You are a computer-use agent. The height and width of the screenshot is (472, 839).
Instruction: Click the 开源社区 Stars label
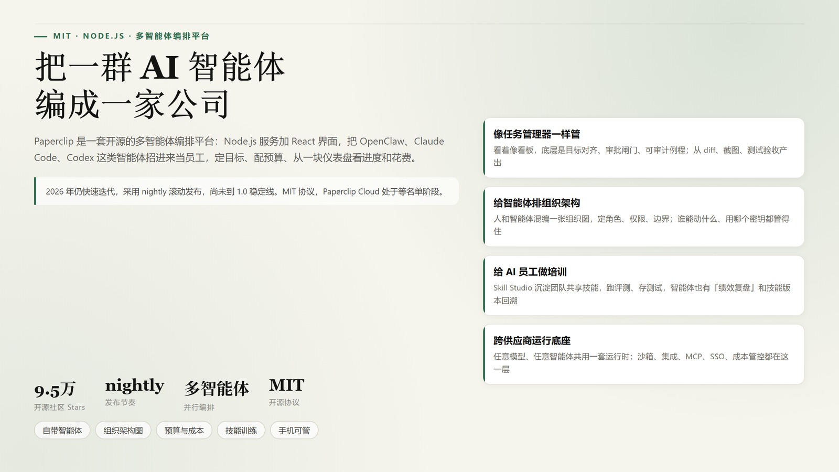(59, 407)
